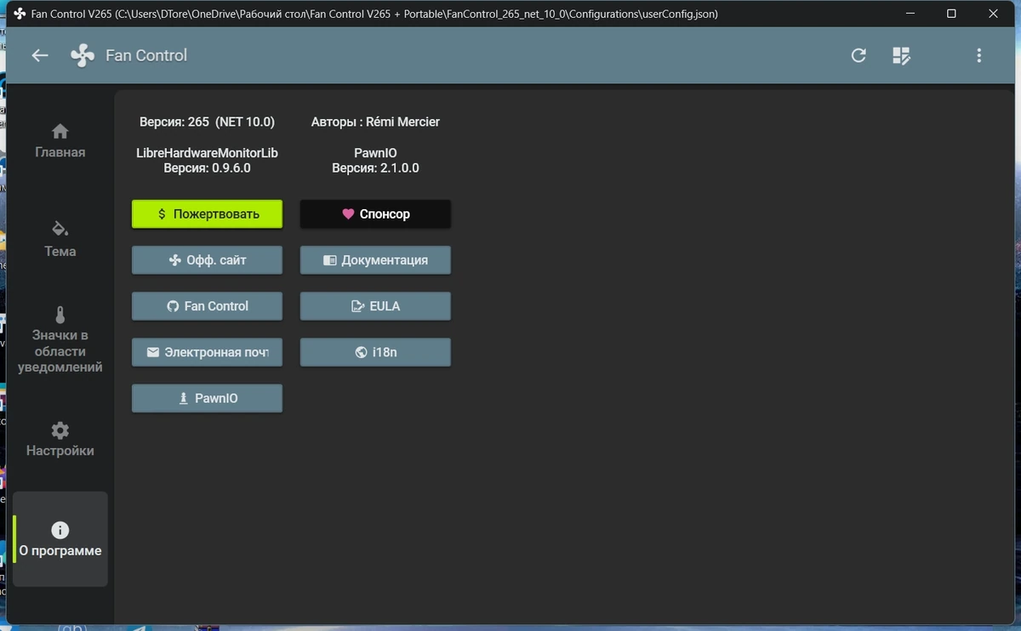Open the three-dot overflow menu

click(x=978, y=55)
